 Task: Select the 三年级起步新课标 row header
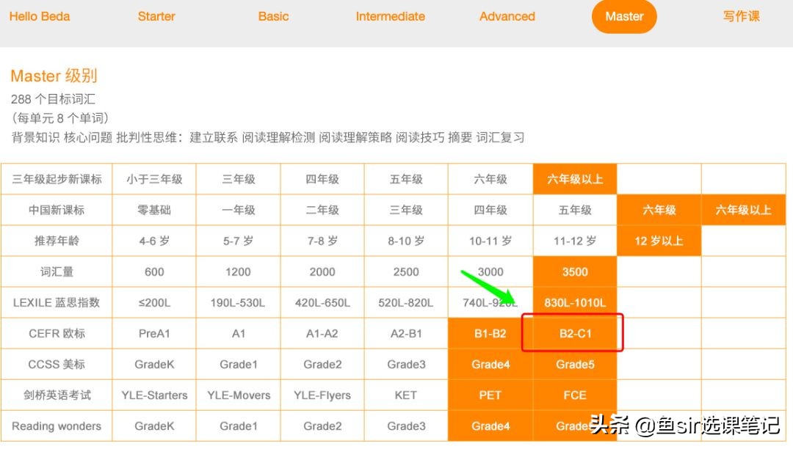click(57, 179)
